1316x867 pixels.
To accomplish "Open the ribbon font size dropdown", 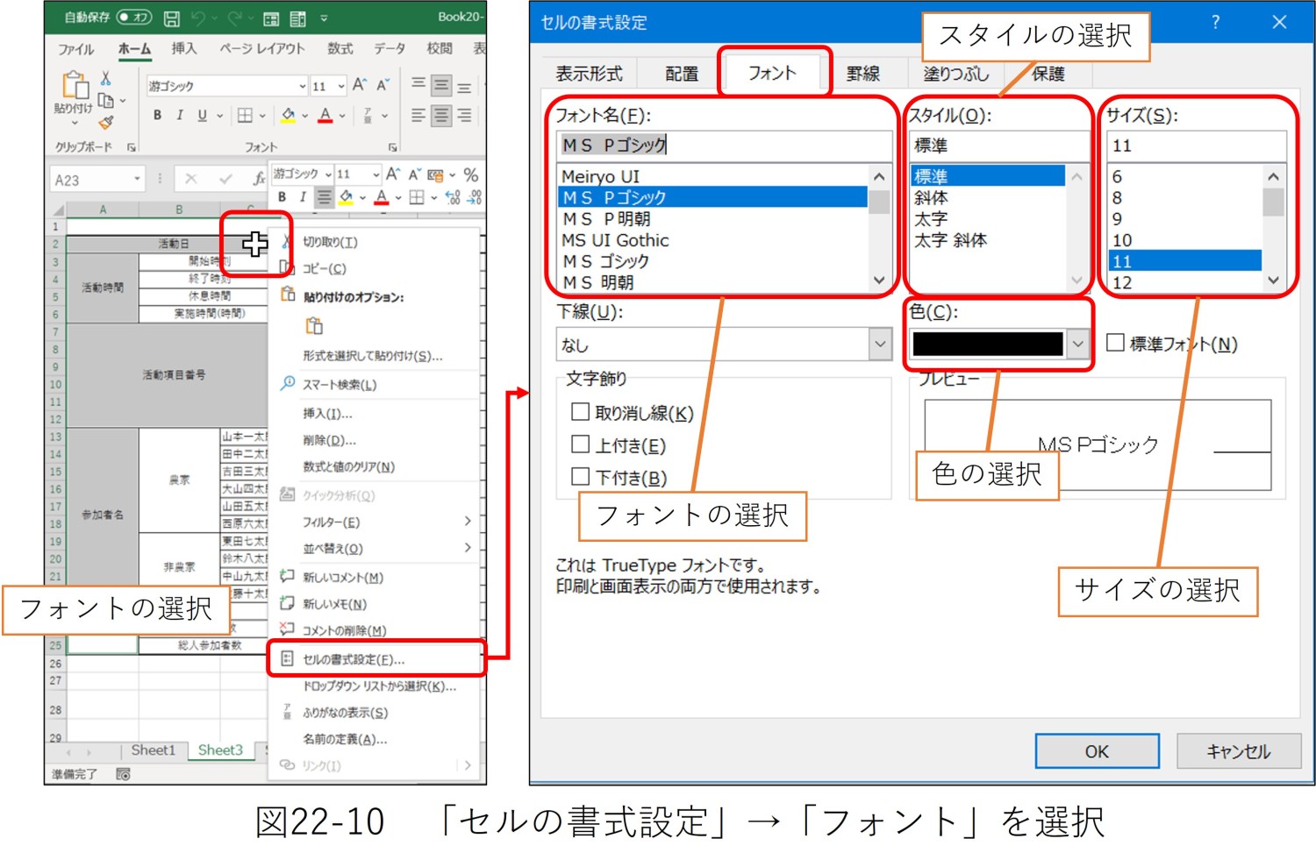I will tap(341, 86).
